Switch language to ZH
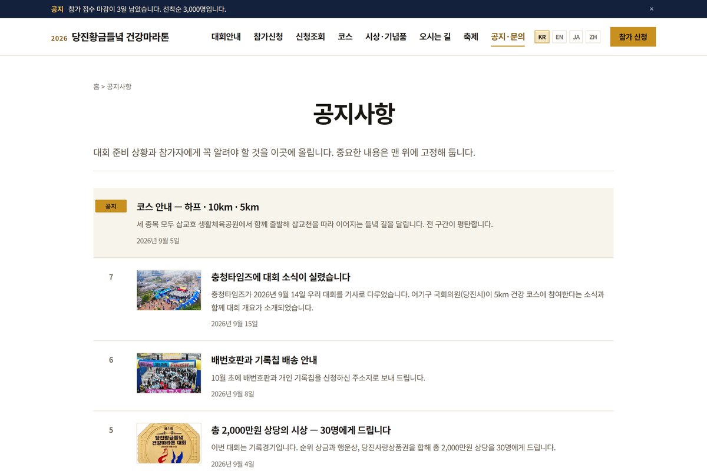This screenshot has height=471, width=707. pyautogui.click(x=593, y=37)
